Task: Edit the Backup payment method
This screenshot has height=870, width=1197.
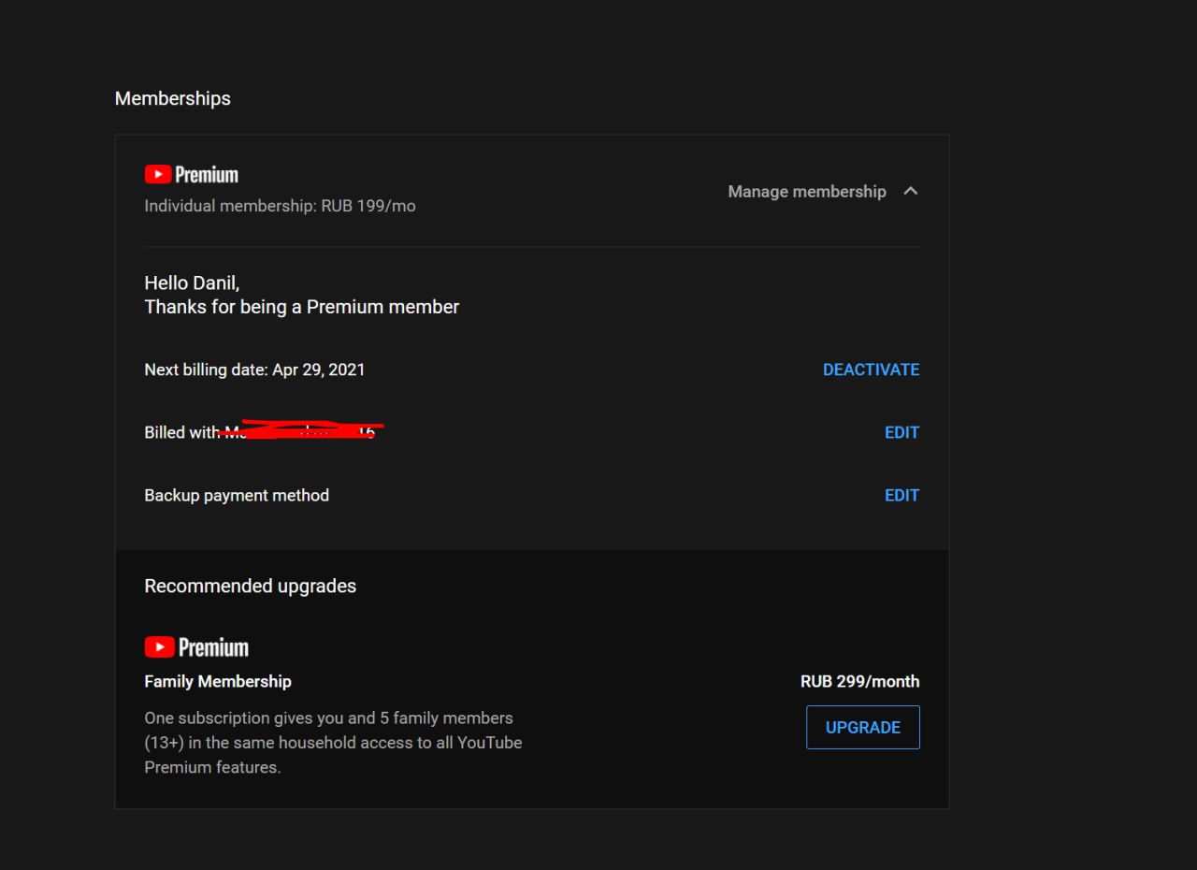Action: pos(901,495)
